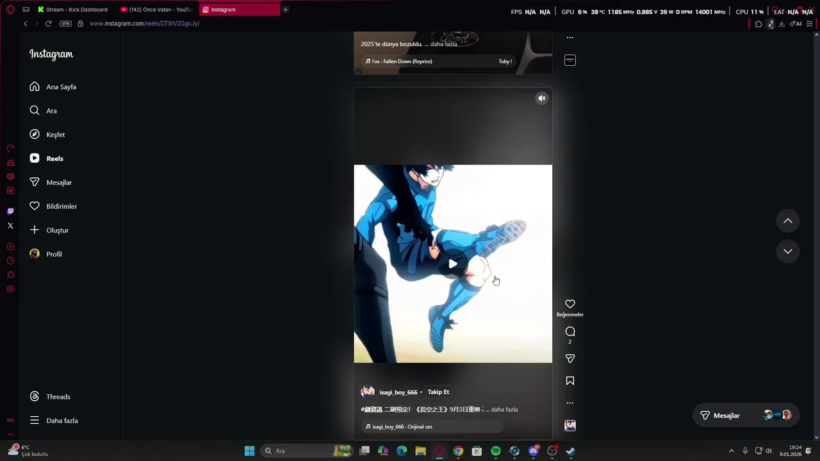Open Opera sidebar settings gear
The height and width of the screenshot is (461, 820).
point(10,289)
